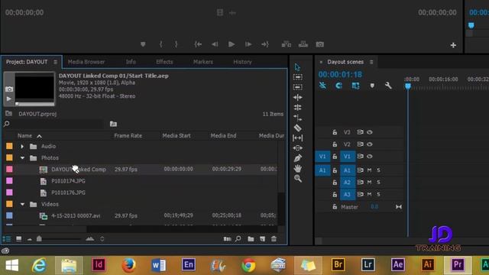
Task: Go to In point in monitor
Action: click(x=198, y=44)
